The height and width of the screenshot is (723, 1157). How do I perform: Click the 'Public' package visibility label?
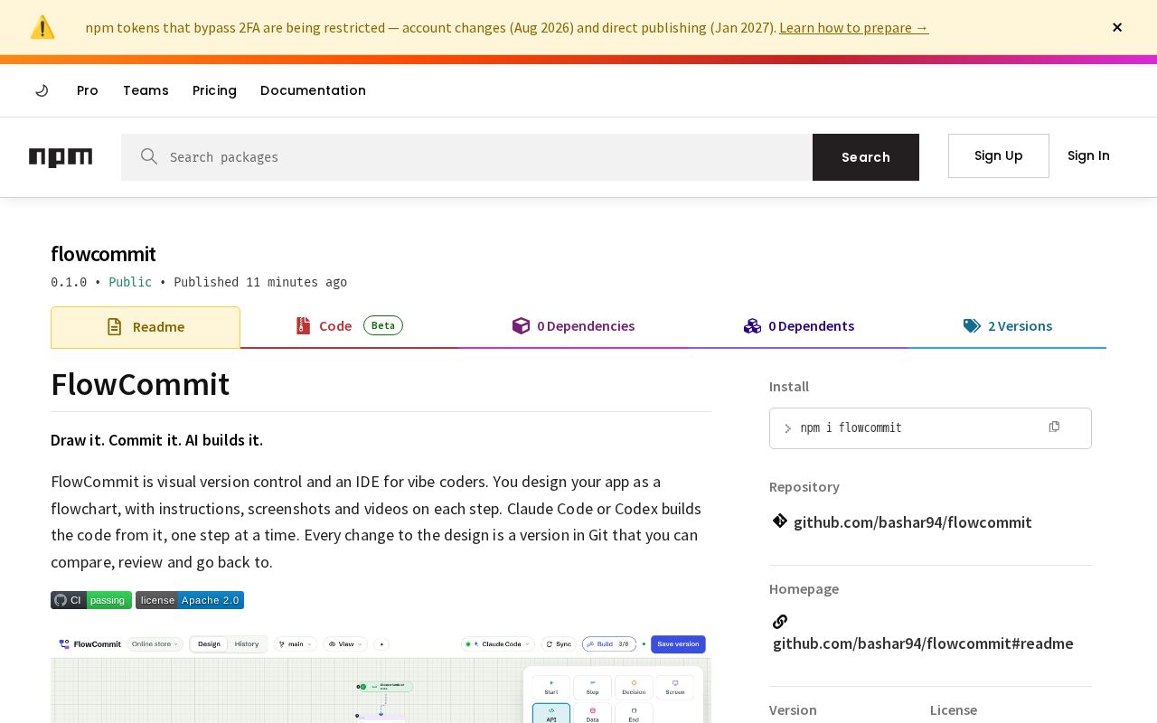click(130, 282)
